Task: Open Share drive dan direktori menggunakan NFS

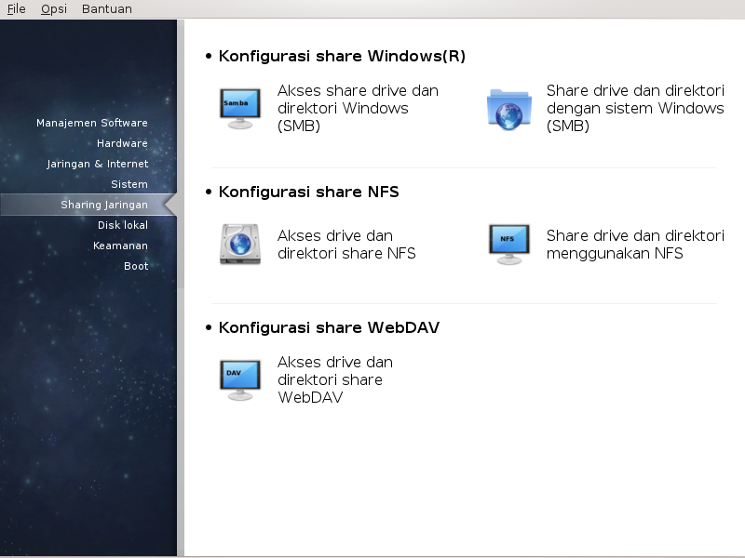Action: [635, 245]
